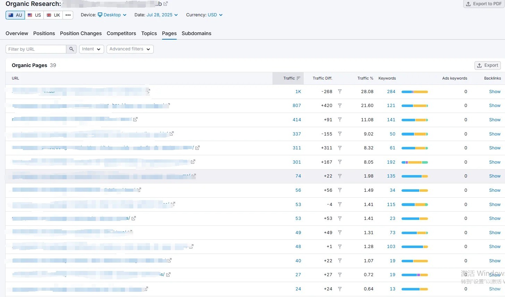Switch to the US country database
Image resolution: width=505 pixels, height=297 pixels.
pyautogui.click(x=34, y=15)
